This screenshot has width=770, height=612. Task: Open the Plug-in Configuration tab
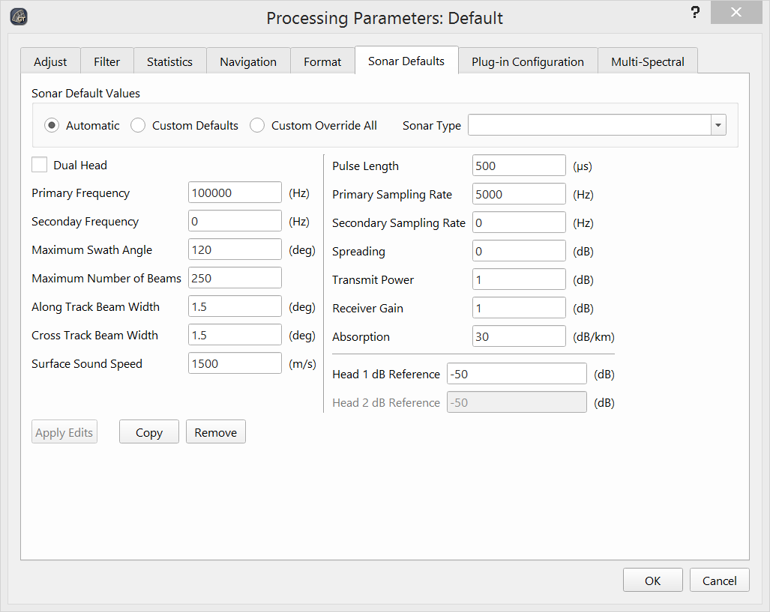(527, 61)
